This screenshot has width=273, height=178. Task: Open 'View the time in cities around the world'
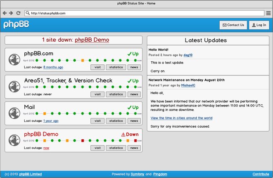(181, 118)
